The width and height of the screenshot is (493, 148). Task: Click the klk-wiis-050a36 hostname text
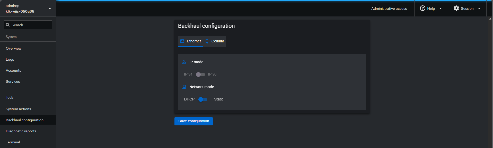coord(20,11)
